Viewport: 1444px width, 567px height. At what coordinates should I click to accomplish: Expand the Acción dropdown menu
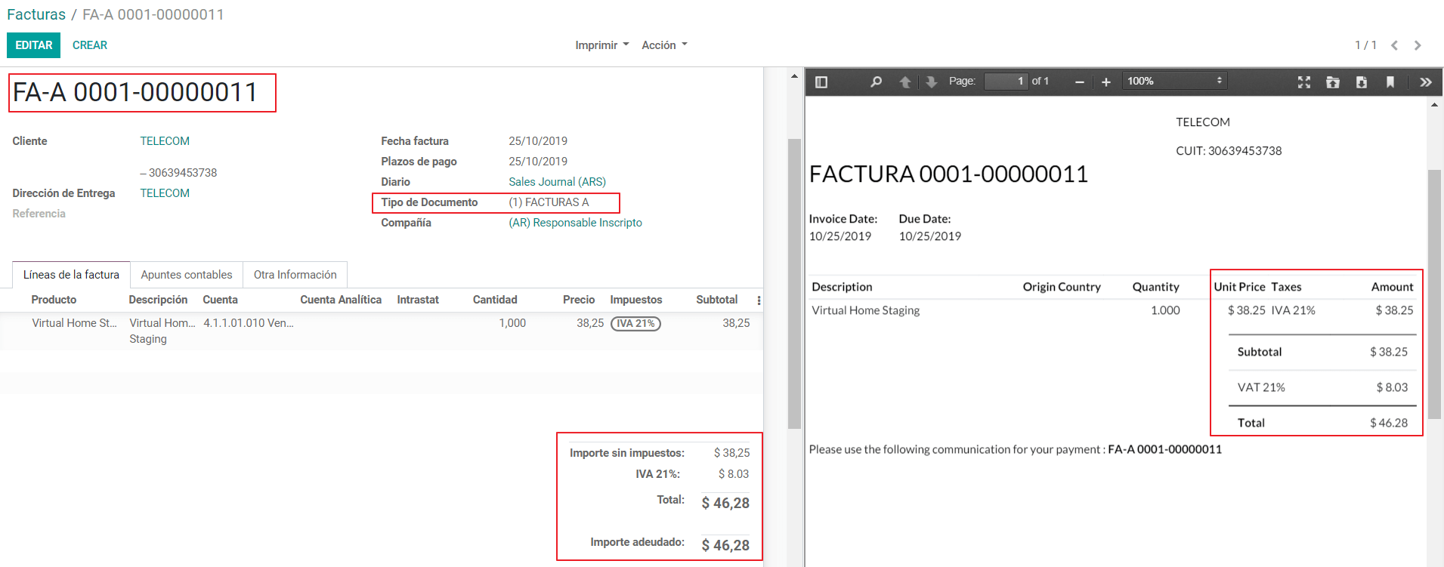click(x=664, y=45)
